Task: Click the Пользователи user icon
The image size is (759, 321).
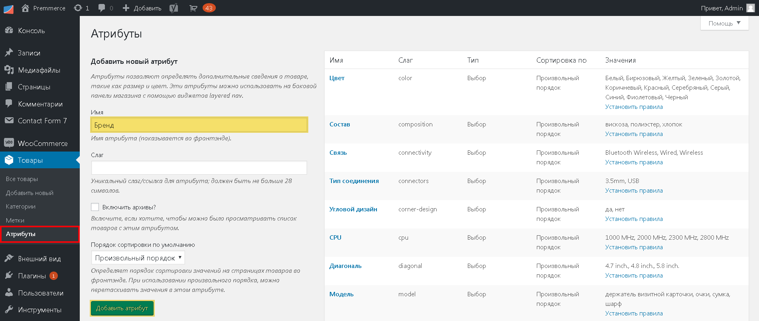Action: click(9, 293)
